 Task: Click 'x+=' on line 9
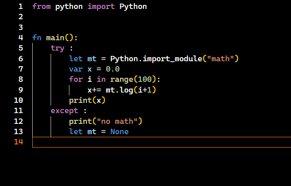point(94,90)
